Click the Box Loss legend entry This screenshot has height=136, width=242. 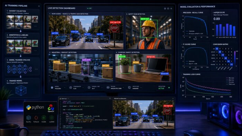(230, 78)
